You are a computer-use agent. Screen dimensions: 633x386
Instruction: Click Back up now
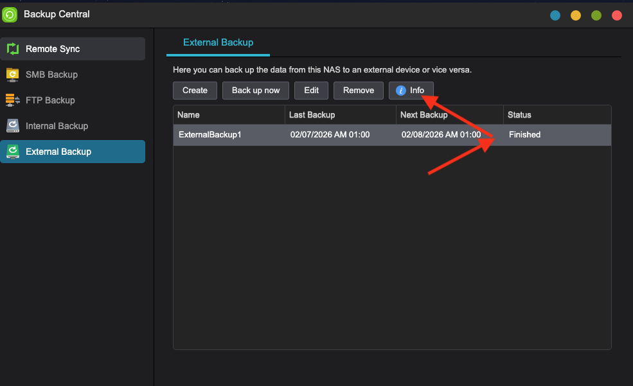pyautogui.click(x=255, y=90)
